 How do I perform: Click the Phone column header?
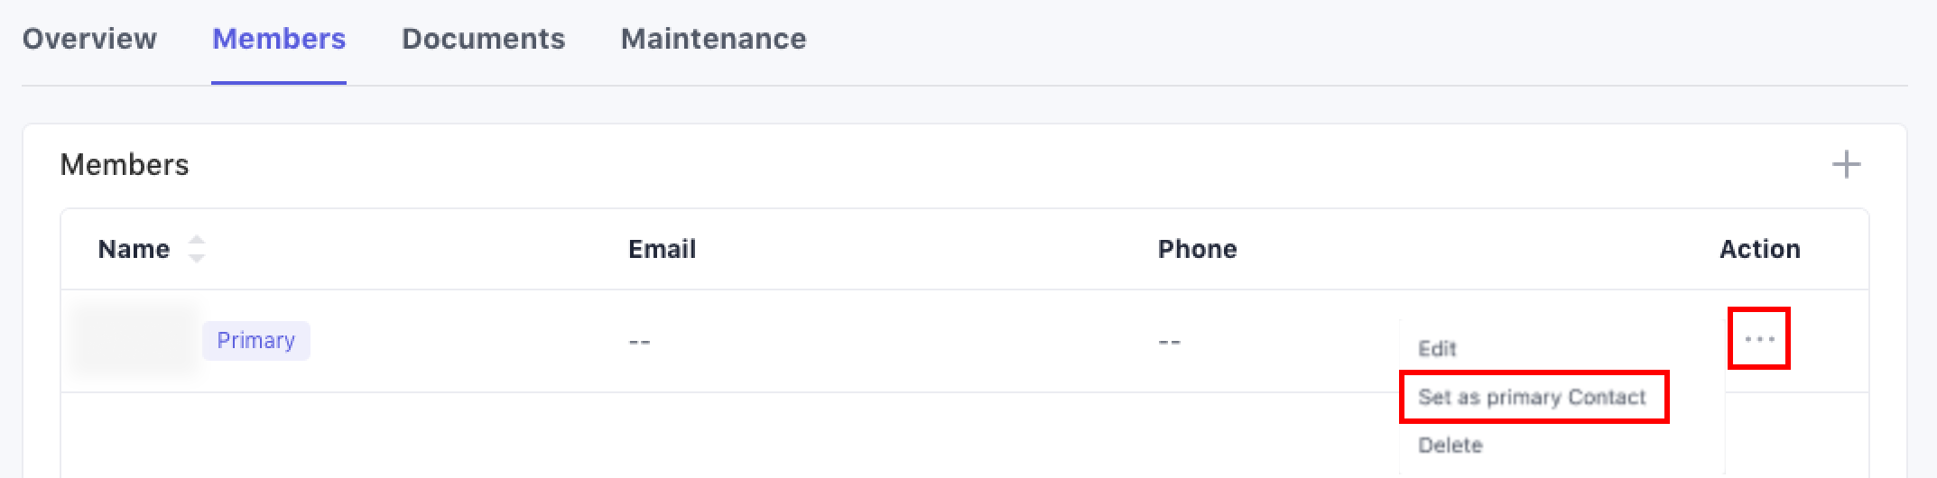(1197, 249)
